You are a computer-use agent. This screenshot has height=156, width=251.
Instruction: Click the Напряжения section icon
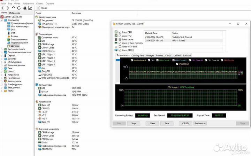[x=37, y=102]
